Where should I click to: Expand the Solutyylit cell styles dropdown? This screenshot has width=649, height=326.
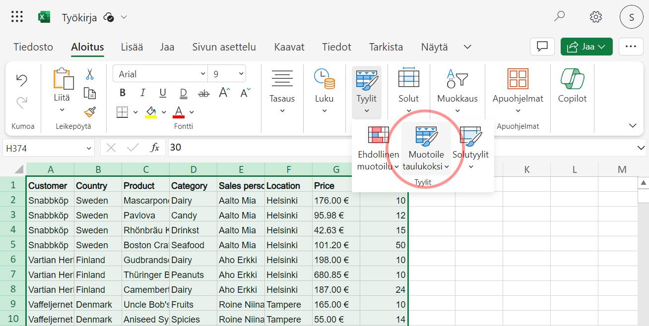click(470, 166)
